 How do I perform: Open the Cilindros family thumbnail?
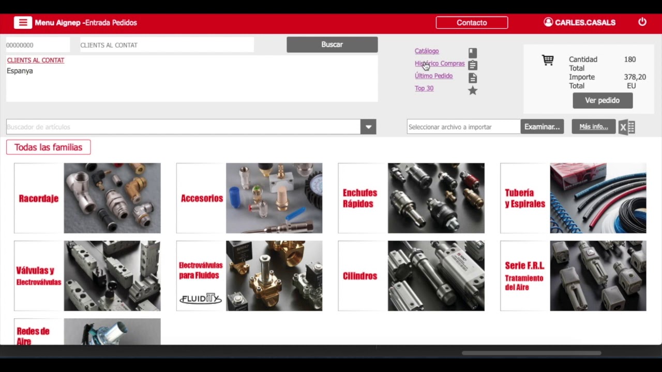click(411, 276)
